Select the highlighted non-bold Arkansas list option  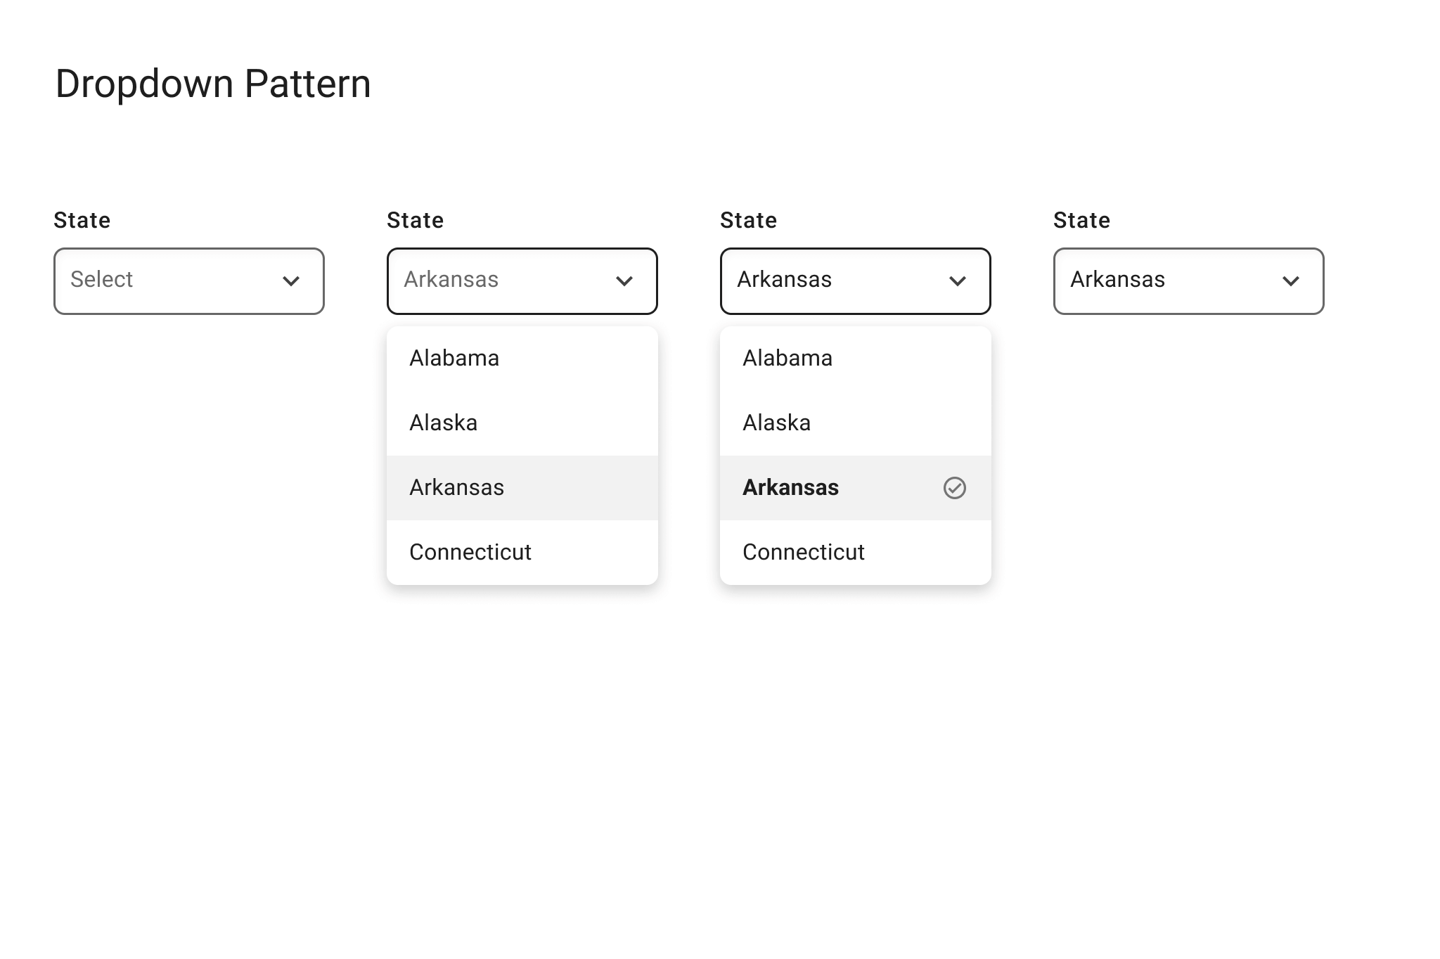[x=457, y=488]
